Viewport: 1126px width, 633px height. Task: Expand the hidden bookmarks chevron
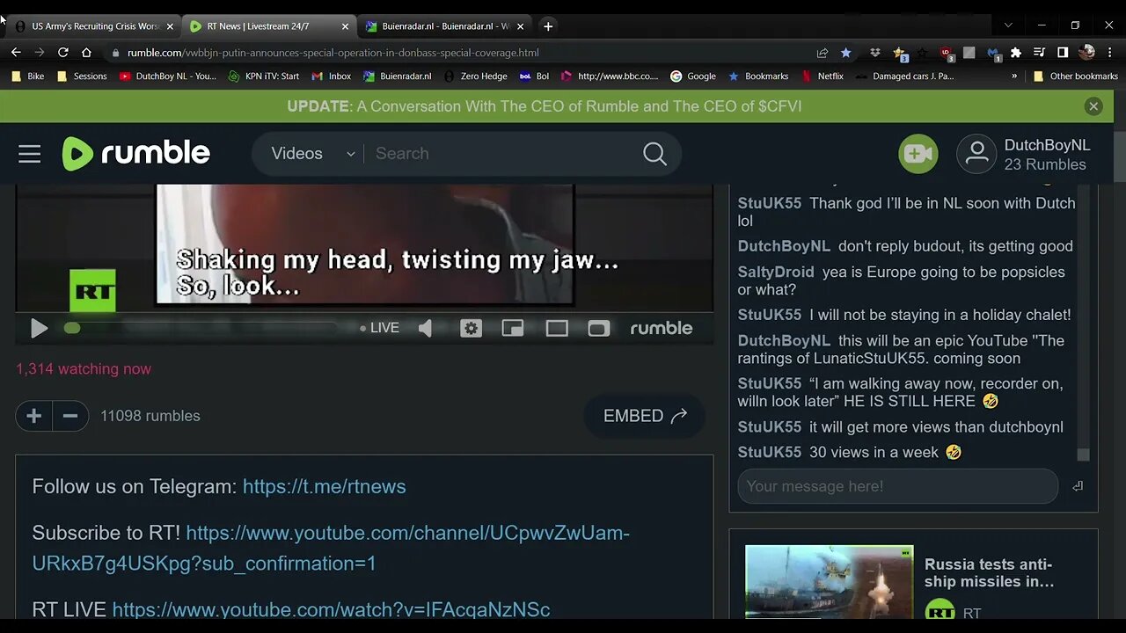tap(1014, 76)
